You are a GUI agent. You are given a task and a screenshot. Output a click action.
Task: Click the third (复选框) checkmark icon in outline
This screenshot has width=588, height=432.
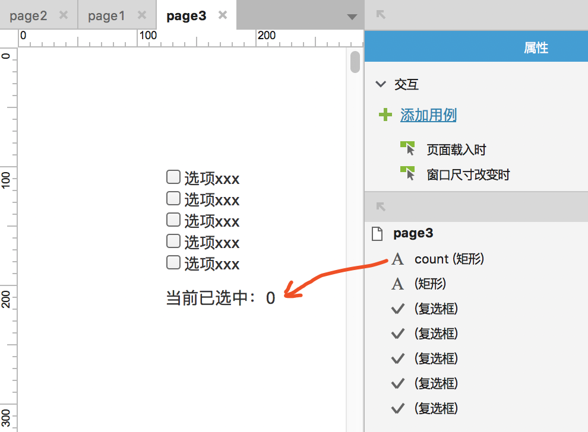point(397,358)
